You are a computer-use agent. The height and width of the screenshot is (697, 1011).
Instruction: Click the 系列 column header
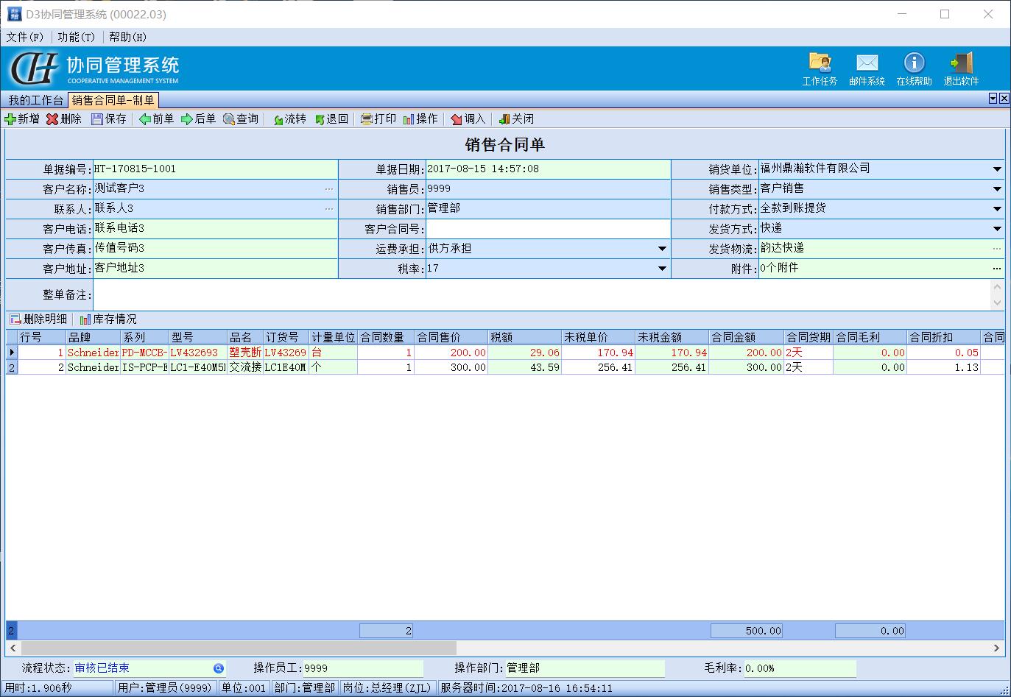click(x=144, y=337)
